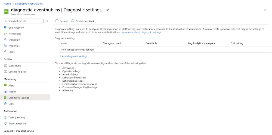Click the Locks padlock icon
Viewport: 272px width, 135px height.
[x=5, y=52]
